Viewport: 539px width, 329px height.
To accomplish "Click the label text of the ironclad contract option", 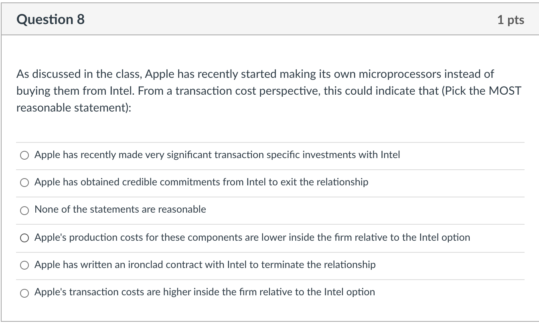I will (x=205, y=264).
